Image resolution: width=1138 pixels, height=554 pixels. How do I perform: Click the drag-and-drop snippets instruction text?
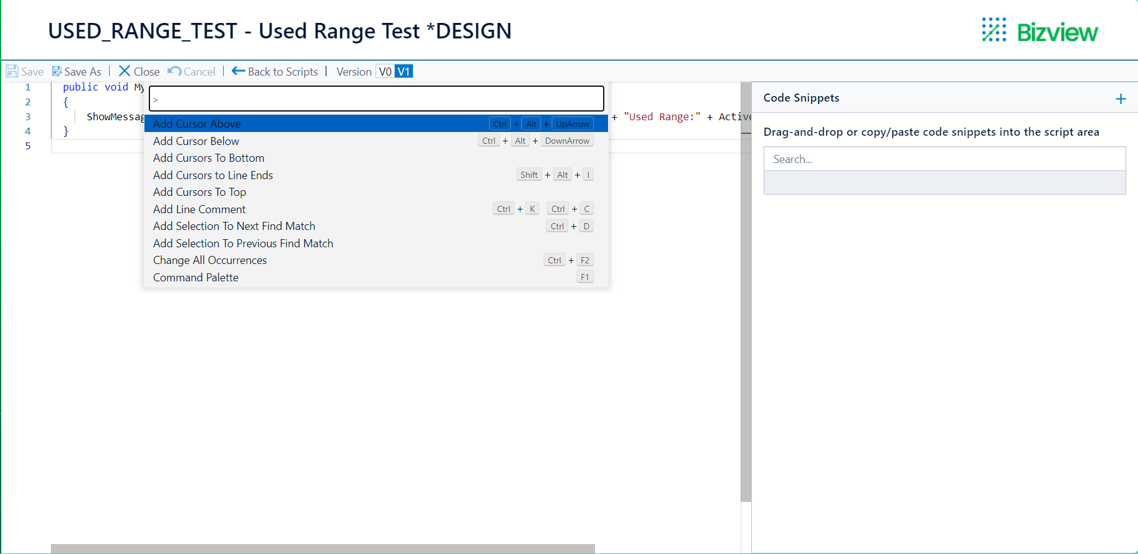[x=931, y=132]
